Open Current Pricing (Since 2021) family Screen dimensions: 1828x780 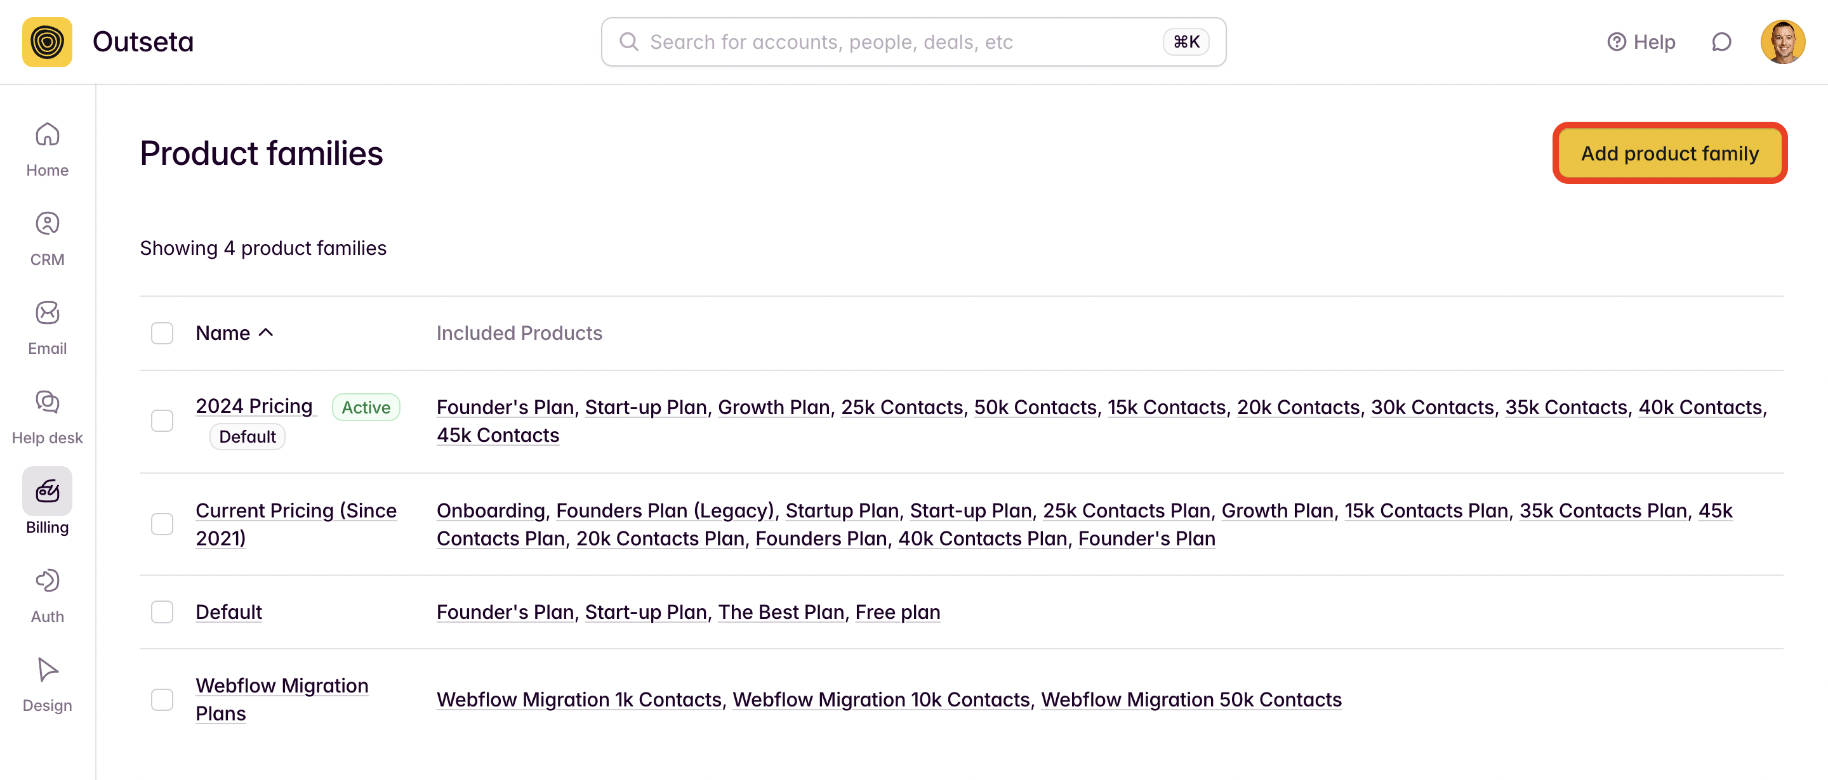pos(296,524)
